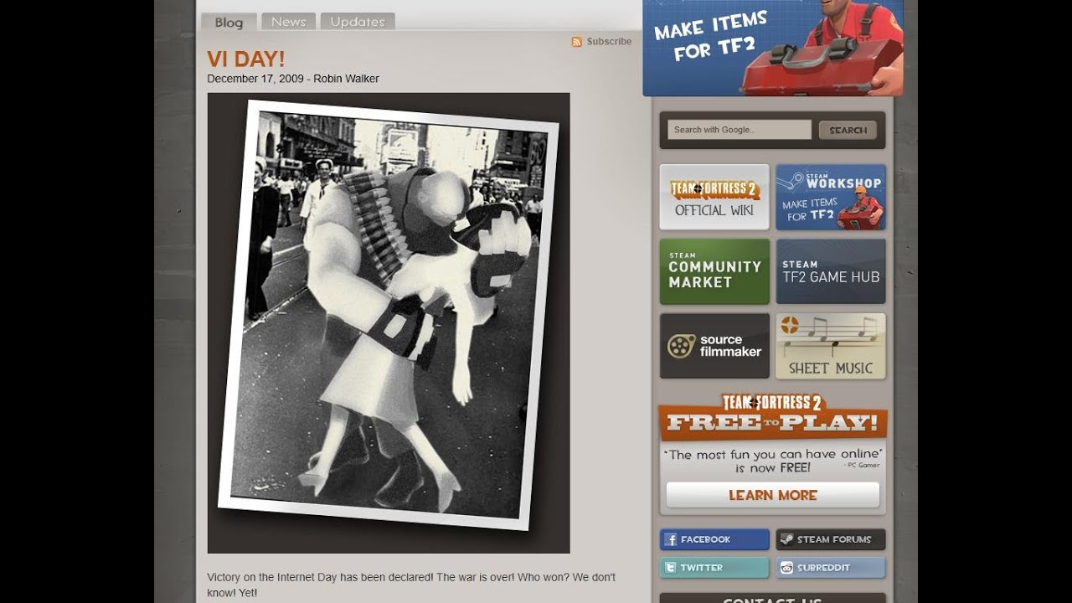Open the VI DAY! post title
Screen dimensions: 1072x603
click(246, 59)
